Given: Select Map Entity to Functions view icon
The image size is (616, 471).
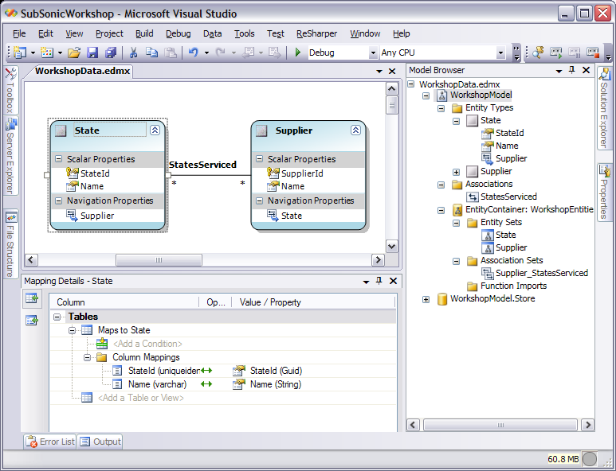Looking at the screenshot, I should [32, 321].
